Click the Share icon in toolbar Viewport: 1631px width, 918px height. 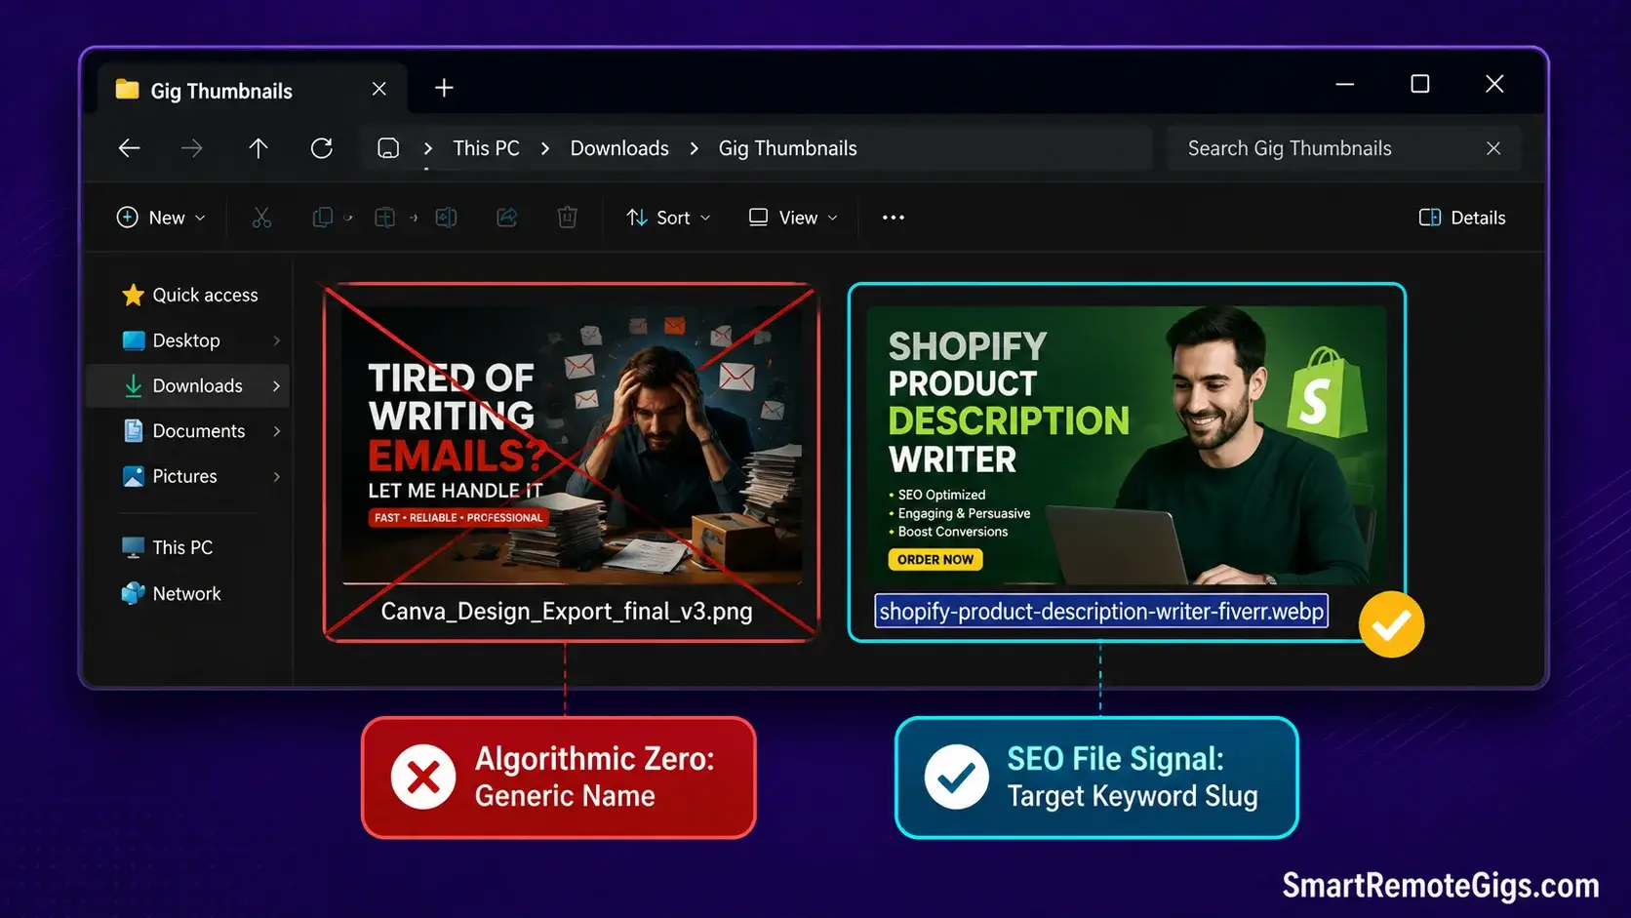click(x=507, y=218)
